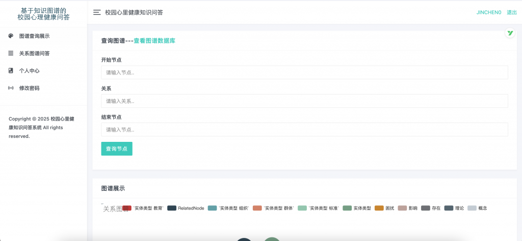Focus the 结束节点 input field
Image resolution: width=522 pixels, height=241 pixels.
305,130
